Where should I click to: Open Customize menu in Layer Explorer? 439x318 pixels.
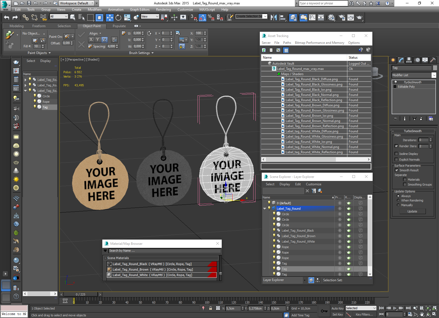point(313,184)
